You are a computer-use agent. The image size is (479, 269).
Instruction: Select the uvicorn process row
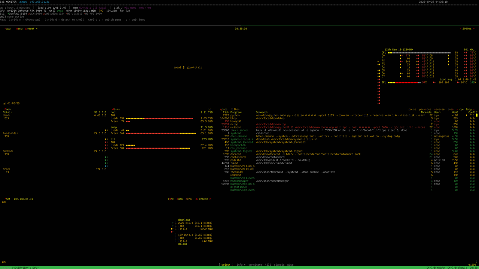pyautogui.click(x=348, y=127)
